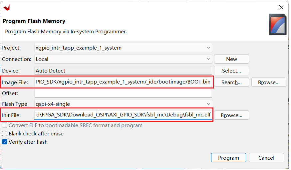Click the flash memory card icon
The height and width of the screenshot is (170, 291).
pos(277,24)
